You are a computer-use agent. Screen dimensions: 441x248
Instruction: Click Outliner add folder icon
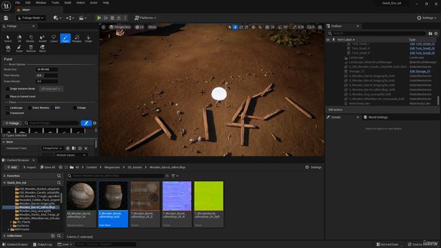pyautogui.click(x=430, y=34)
